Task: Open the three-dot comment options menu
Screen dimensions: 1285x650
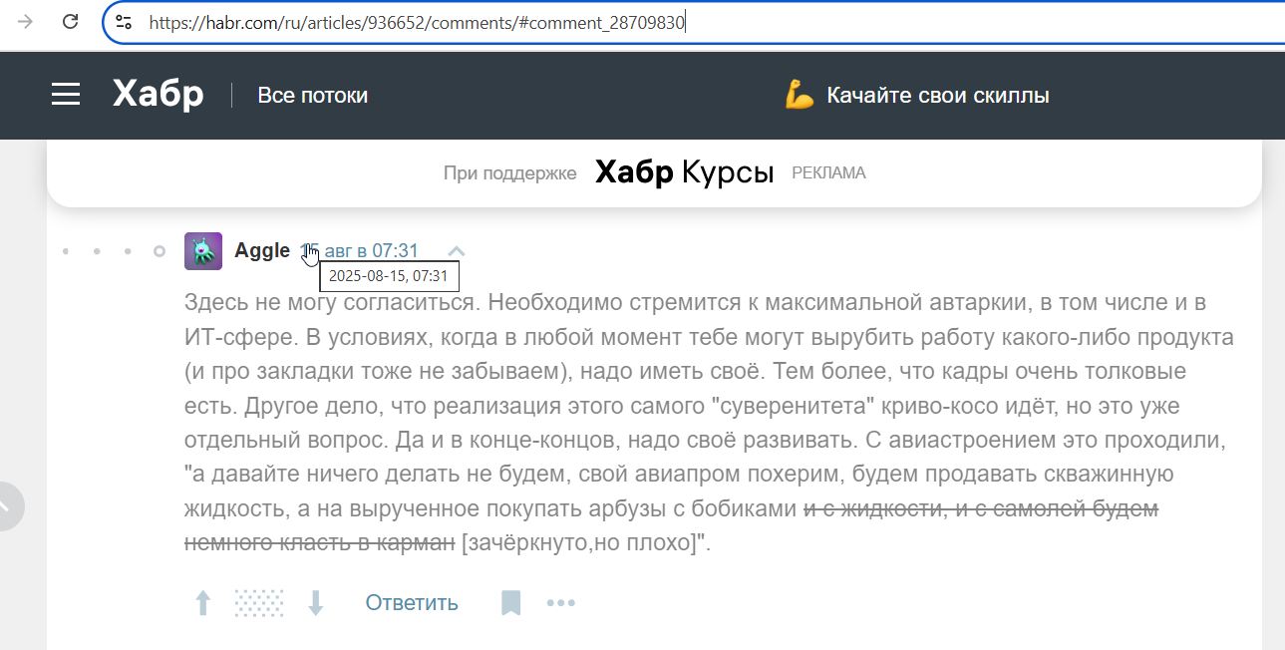Action: [560, 602]
